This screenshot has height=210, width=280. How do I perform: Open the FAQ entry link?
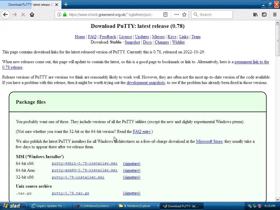(142, 132)
